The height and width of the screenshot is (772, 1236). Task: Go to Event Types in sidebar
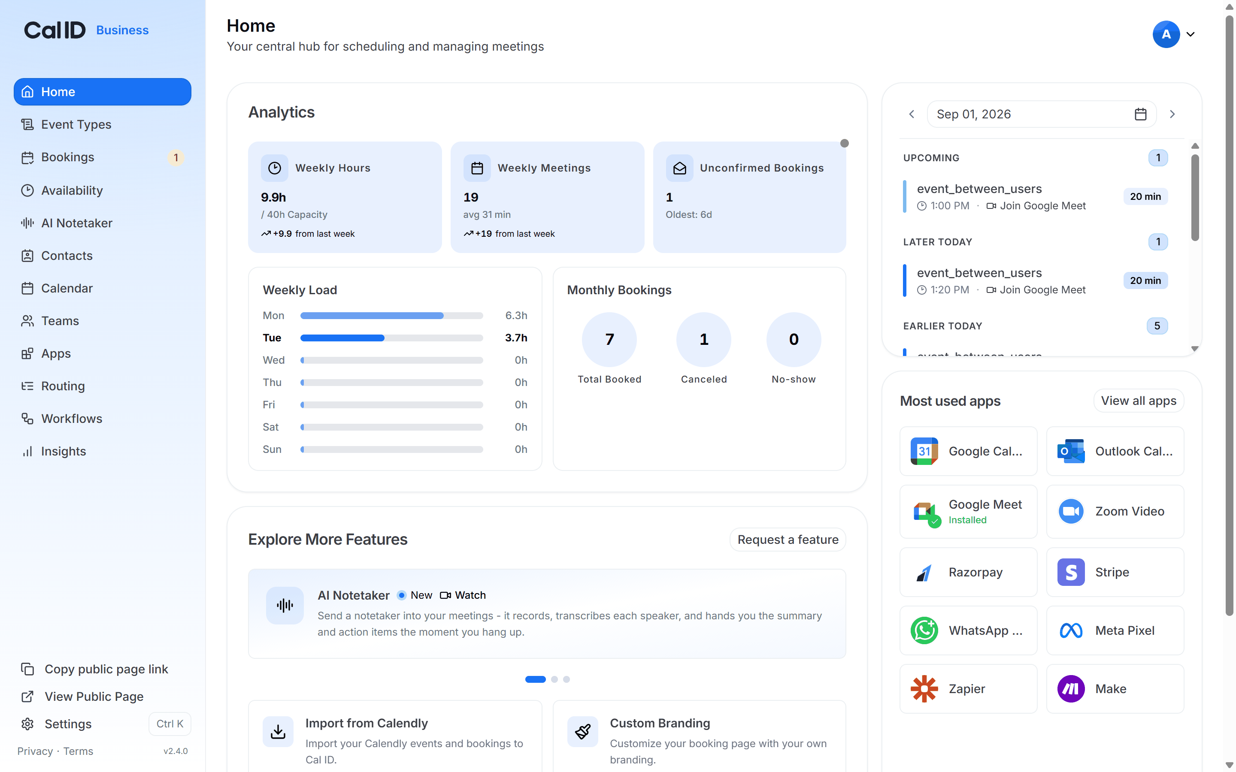pyautogui.click(x=102, y=124)
